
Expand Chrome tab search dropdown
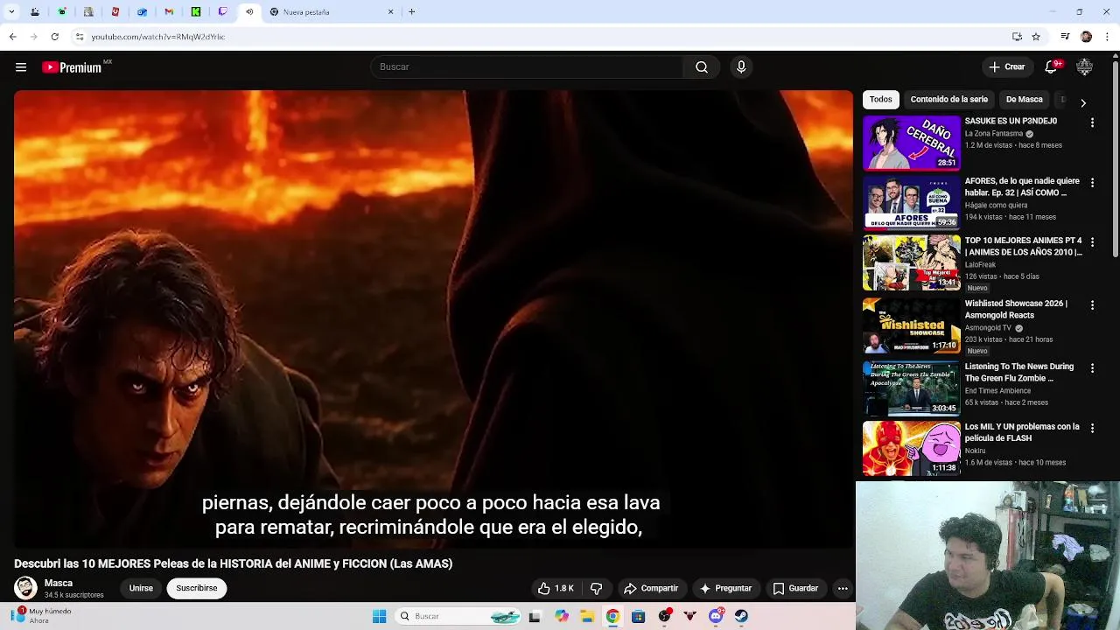coord(11,12)
